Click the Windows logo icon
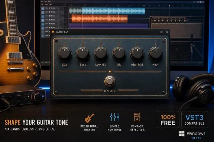The width and height of the screenshot is (214, 142). 182,134
